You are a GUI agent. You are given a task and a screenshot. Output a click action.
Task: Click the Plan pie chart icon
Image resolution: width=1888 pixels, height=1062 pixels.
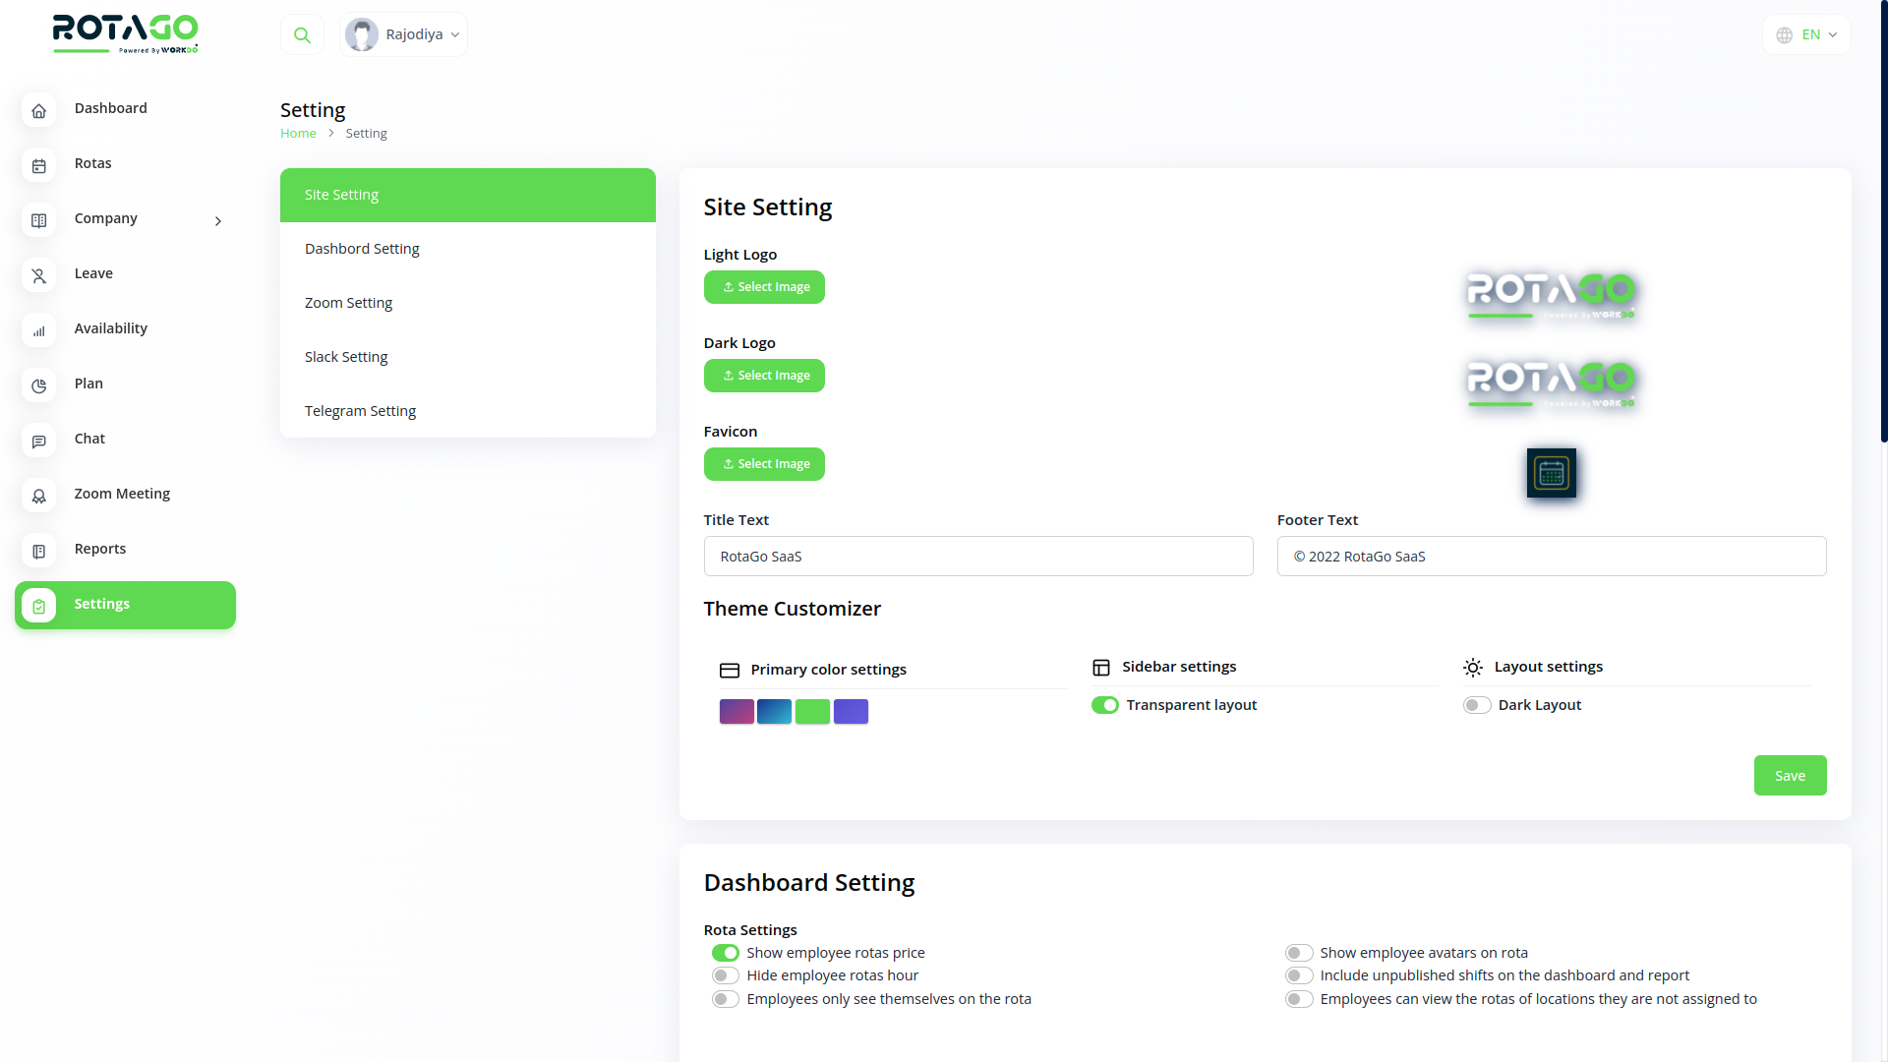(39, 385)
